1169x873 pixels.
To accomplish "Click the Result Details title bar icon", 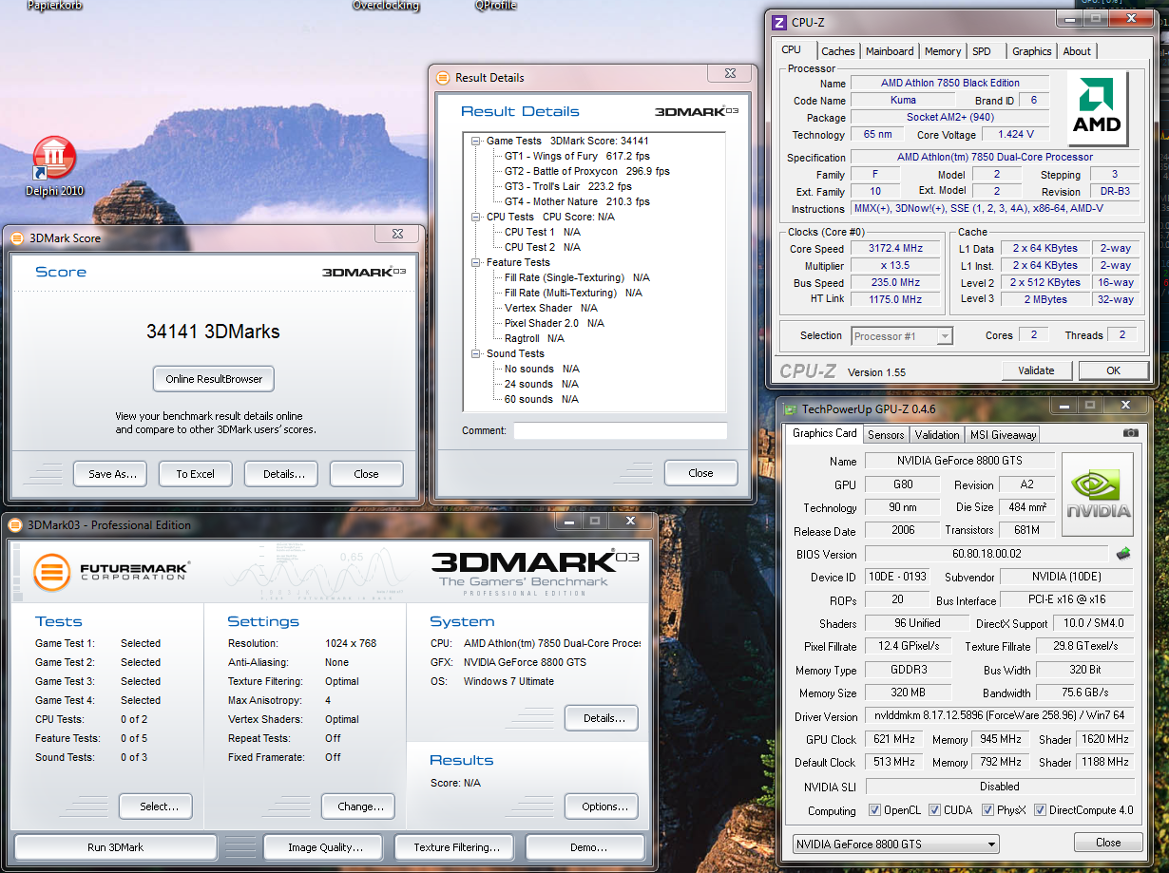I will pos(442,78).
